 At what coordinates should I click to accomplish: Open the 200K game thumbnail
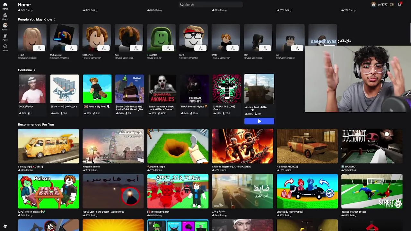pyautogui.click(x=32, y=89)
